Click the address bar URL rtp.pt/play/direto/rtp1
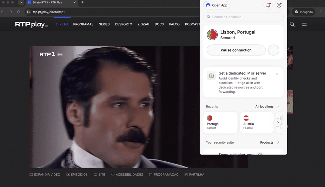Screen dimensions: 325x187 [49, 12]
